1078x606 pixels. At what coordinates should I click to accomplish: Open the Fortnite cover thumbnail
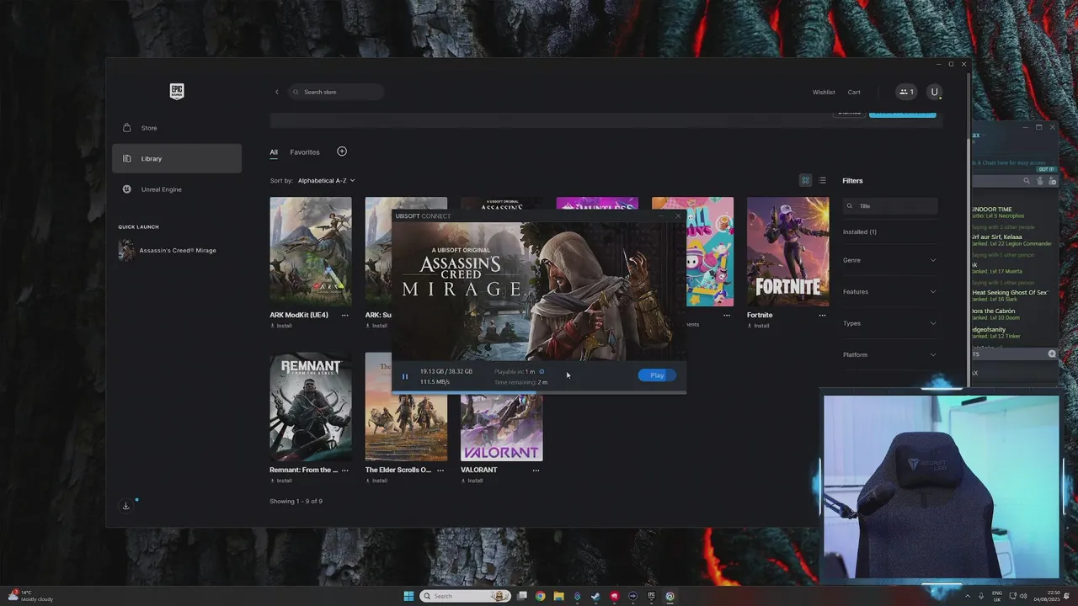787,252
